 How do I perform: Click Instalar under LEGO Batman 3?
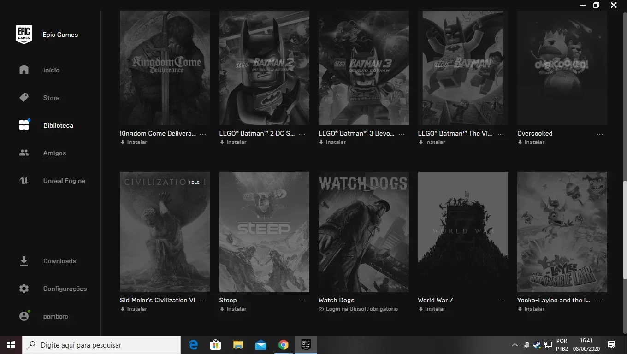332,142
